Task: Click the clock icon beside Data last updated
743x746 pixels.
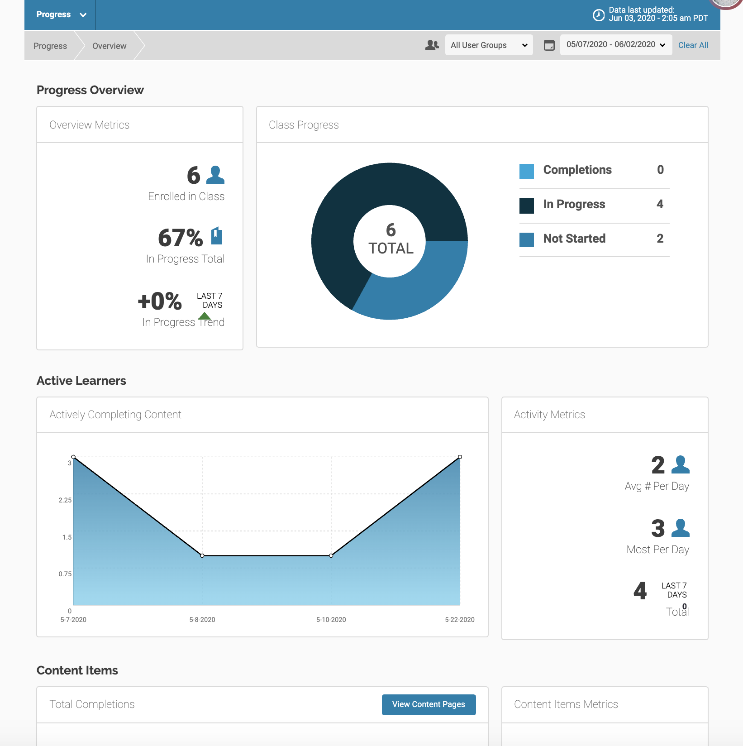Action: (x=598, y=15)
